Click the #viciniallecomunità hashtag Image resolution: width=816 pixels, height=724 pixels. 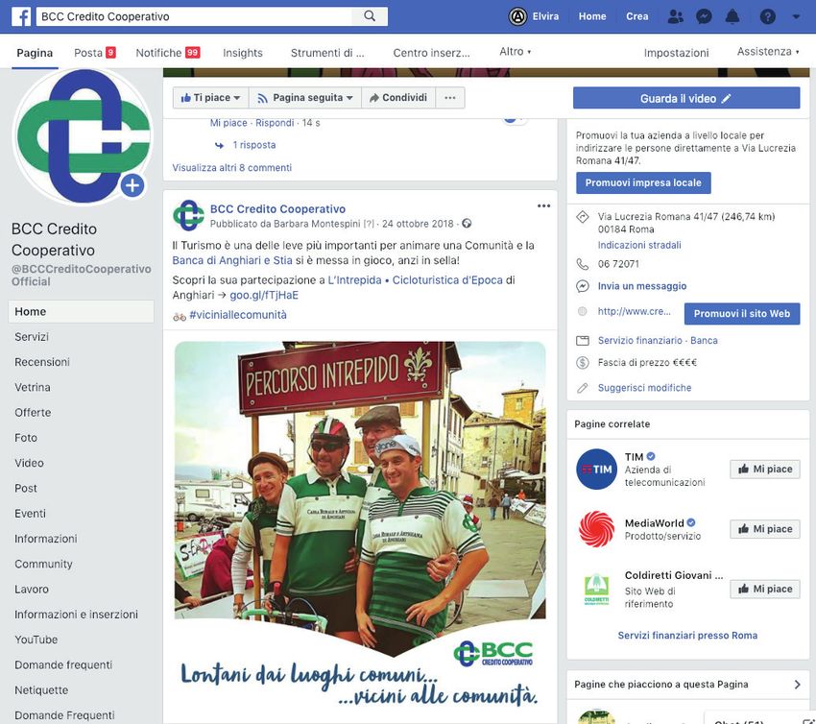point(238,315)
